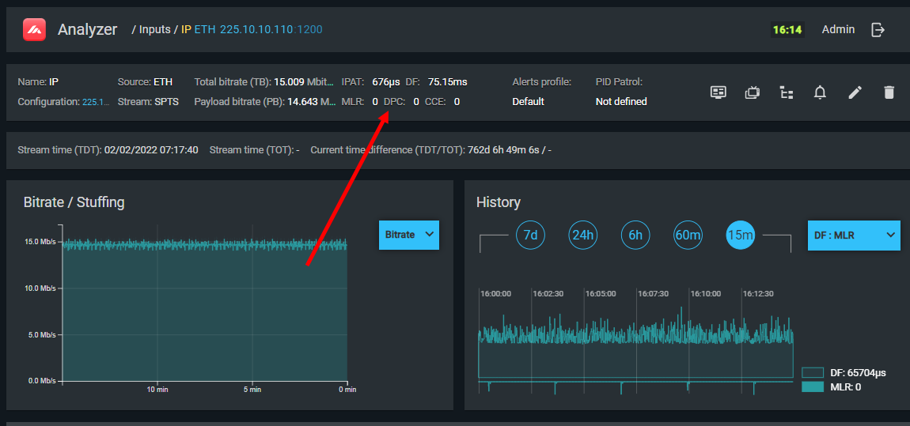Delete input with the trash icon

click(x=889, y=92)
